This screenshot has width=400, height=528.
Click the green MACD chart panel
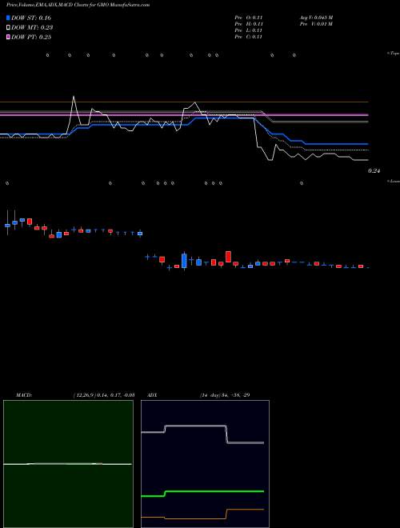68,464
